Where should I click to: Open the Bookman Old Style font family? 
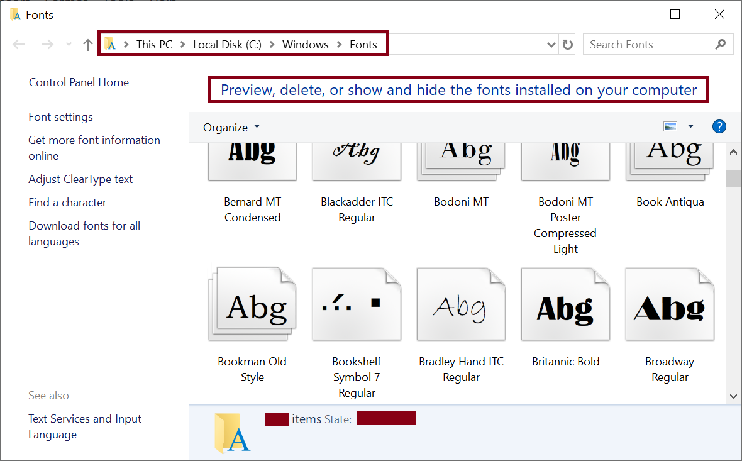[252, 304]
